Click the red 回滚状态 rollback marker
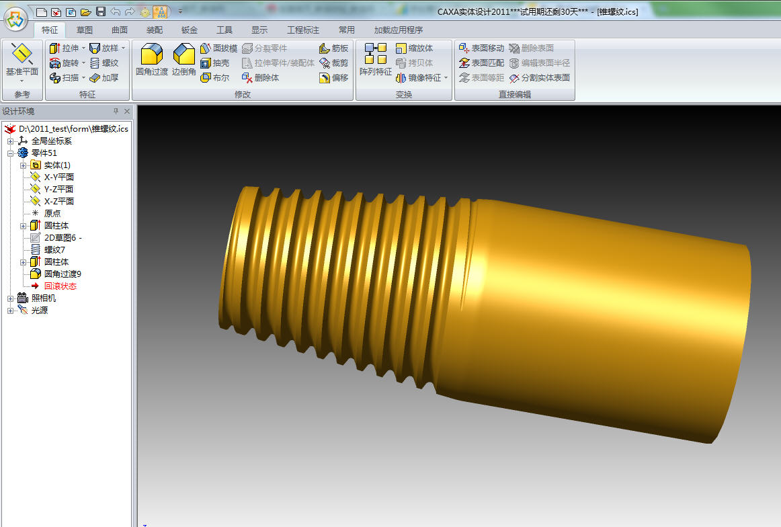 tap(60, 286)
